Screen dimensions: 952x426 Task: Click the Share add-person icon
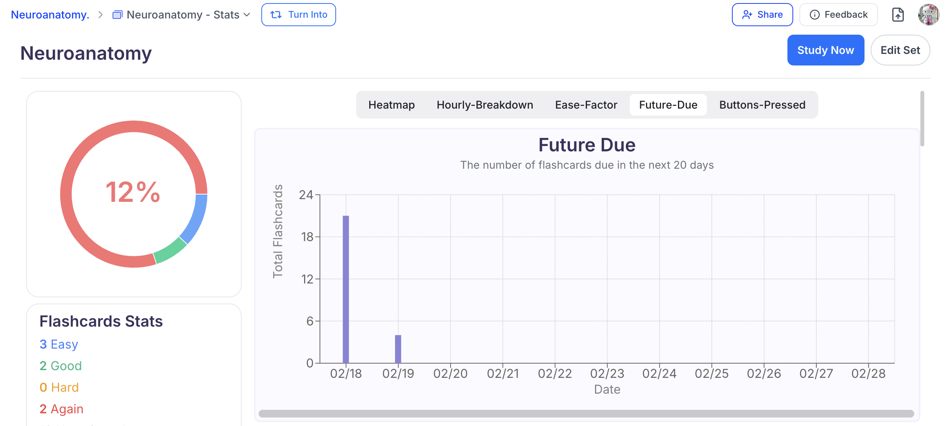[747, 15]
